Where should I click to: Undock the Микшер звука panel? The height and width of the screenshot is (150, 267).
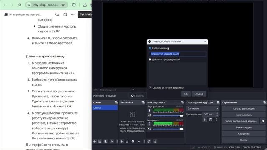(183, 102)
